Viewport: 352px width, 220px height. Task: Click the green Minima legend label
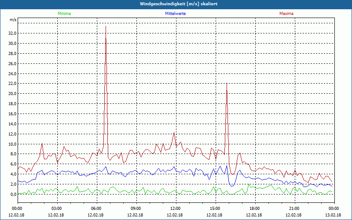pyautogui.click(x=64, y=14)
